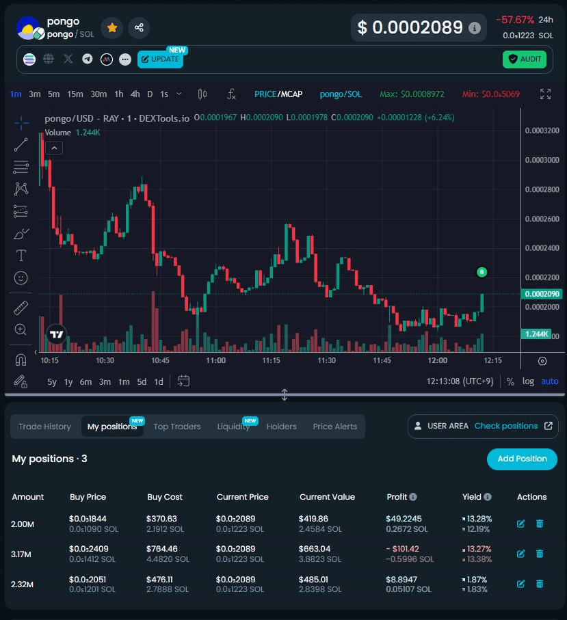Toggle the lock drawings pencil icon
This screenshot has height=620, width=567.
coord(21,381)
